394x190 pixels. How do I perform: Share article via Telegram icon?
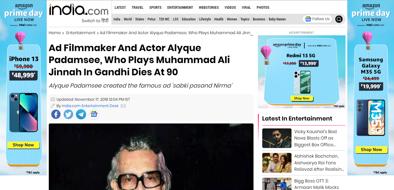[81, 114]
